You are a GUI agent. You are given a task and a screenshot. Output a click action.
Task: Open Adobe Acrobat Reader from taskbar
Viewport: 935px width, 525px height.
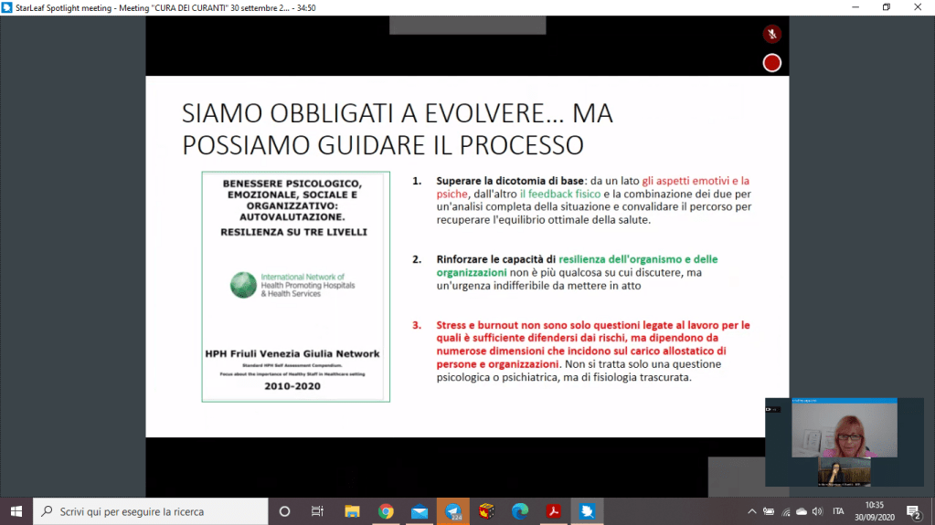(553, 511)
